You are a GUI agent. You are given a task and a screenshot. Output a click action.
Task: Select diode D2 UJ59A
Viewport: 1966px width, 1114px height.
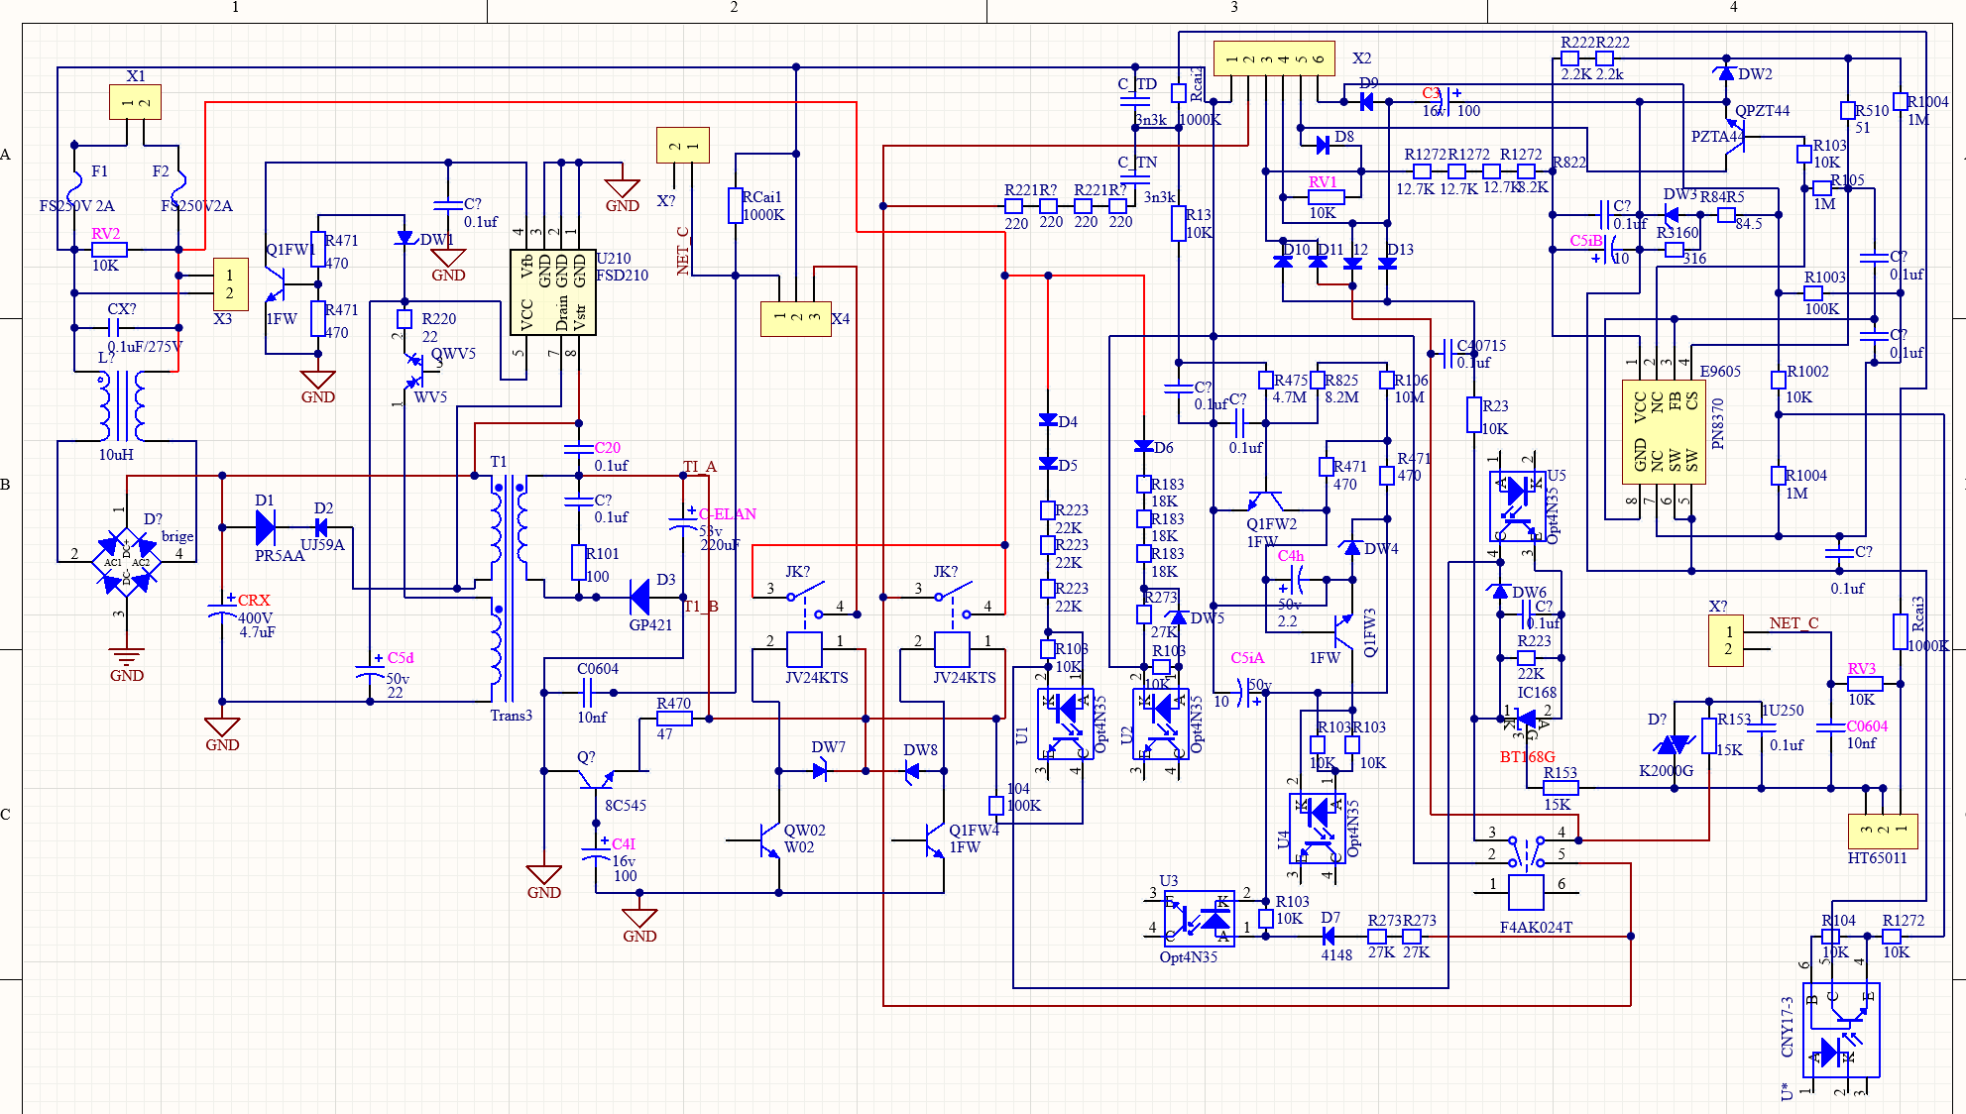(x=321, y=527)
